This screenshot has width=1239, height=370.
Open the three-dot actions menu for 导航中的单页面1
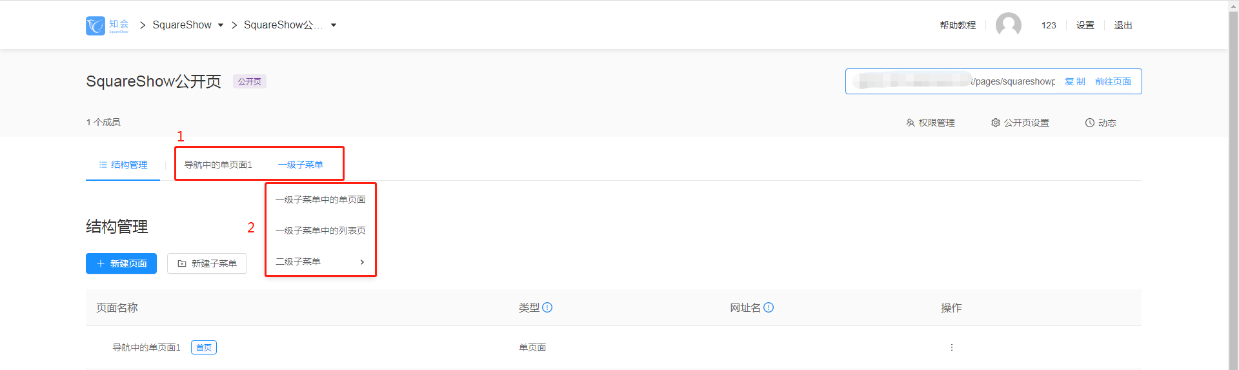pos(951,347)
